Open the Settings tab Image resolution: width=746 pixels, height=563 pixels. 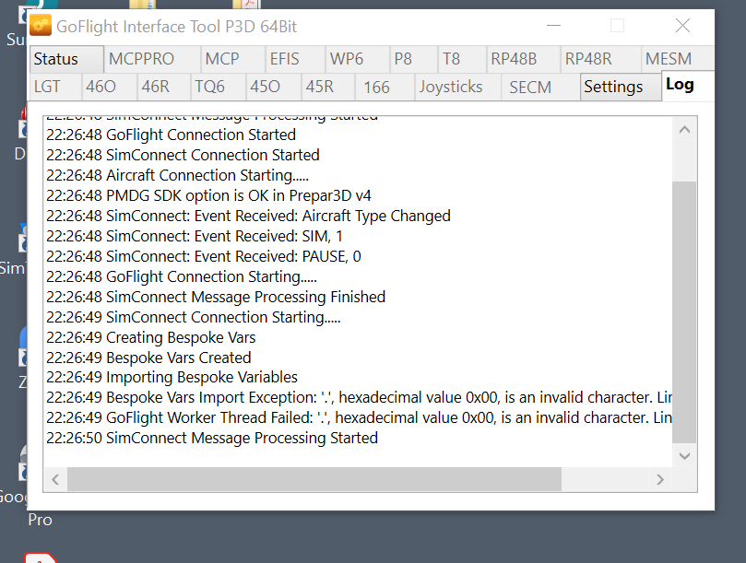tap(613, 87)
